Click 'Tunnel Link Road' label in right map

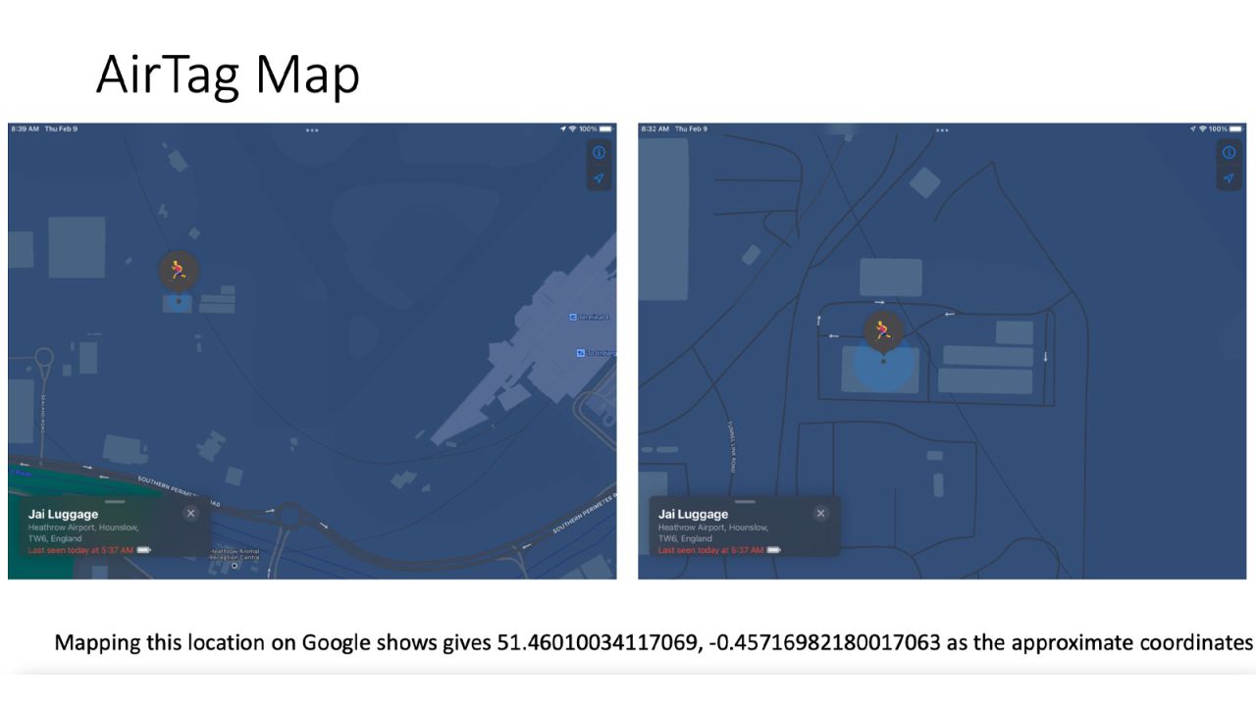[x=732, y=448]
